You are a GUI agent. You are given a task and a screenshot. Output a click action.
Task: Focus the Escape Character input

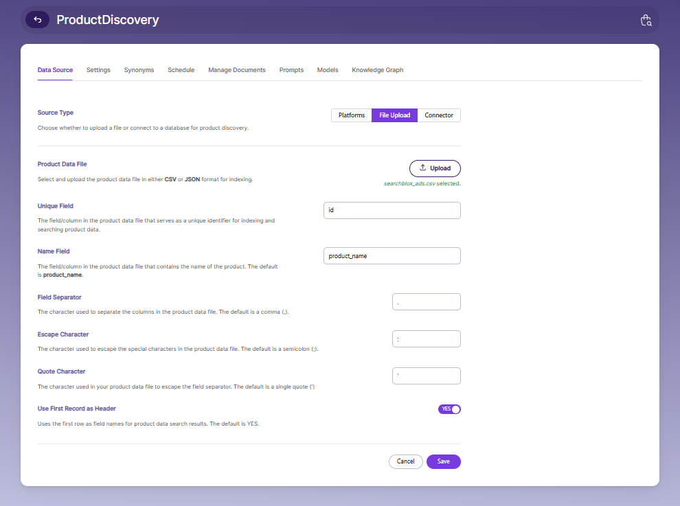click(x=427, y=338)
